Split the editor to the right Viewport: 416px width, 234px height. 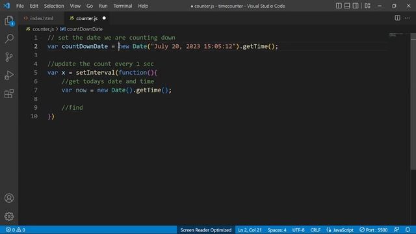click(397, 18)
